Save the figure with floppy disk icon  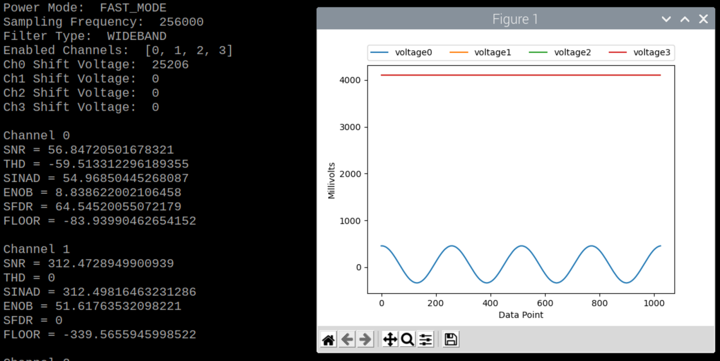451,340
